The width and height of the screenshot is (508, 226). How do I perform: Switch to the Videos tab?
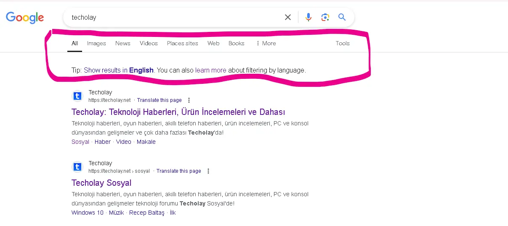point(149,43)
